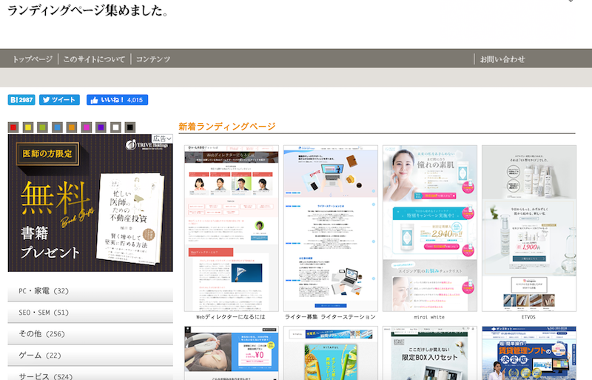Click the Twitter ツイート button
592x380 pixels.
click(x=59, y=99)
